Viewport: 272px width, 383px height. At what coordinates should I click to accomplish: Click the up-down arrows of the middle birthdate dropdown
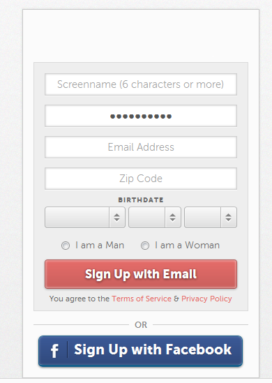coord(173,218)
